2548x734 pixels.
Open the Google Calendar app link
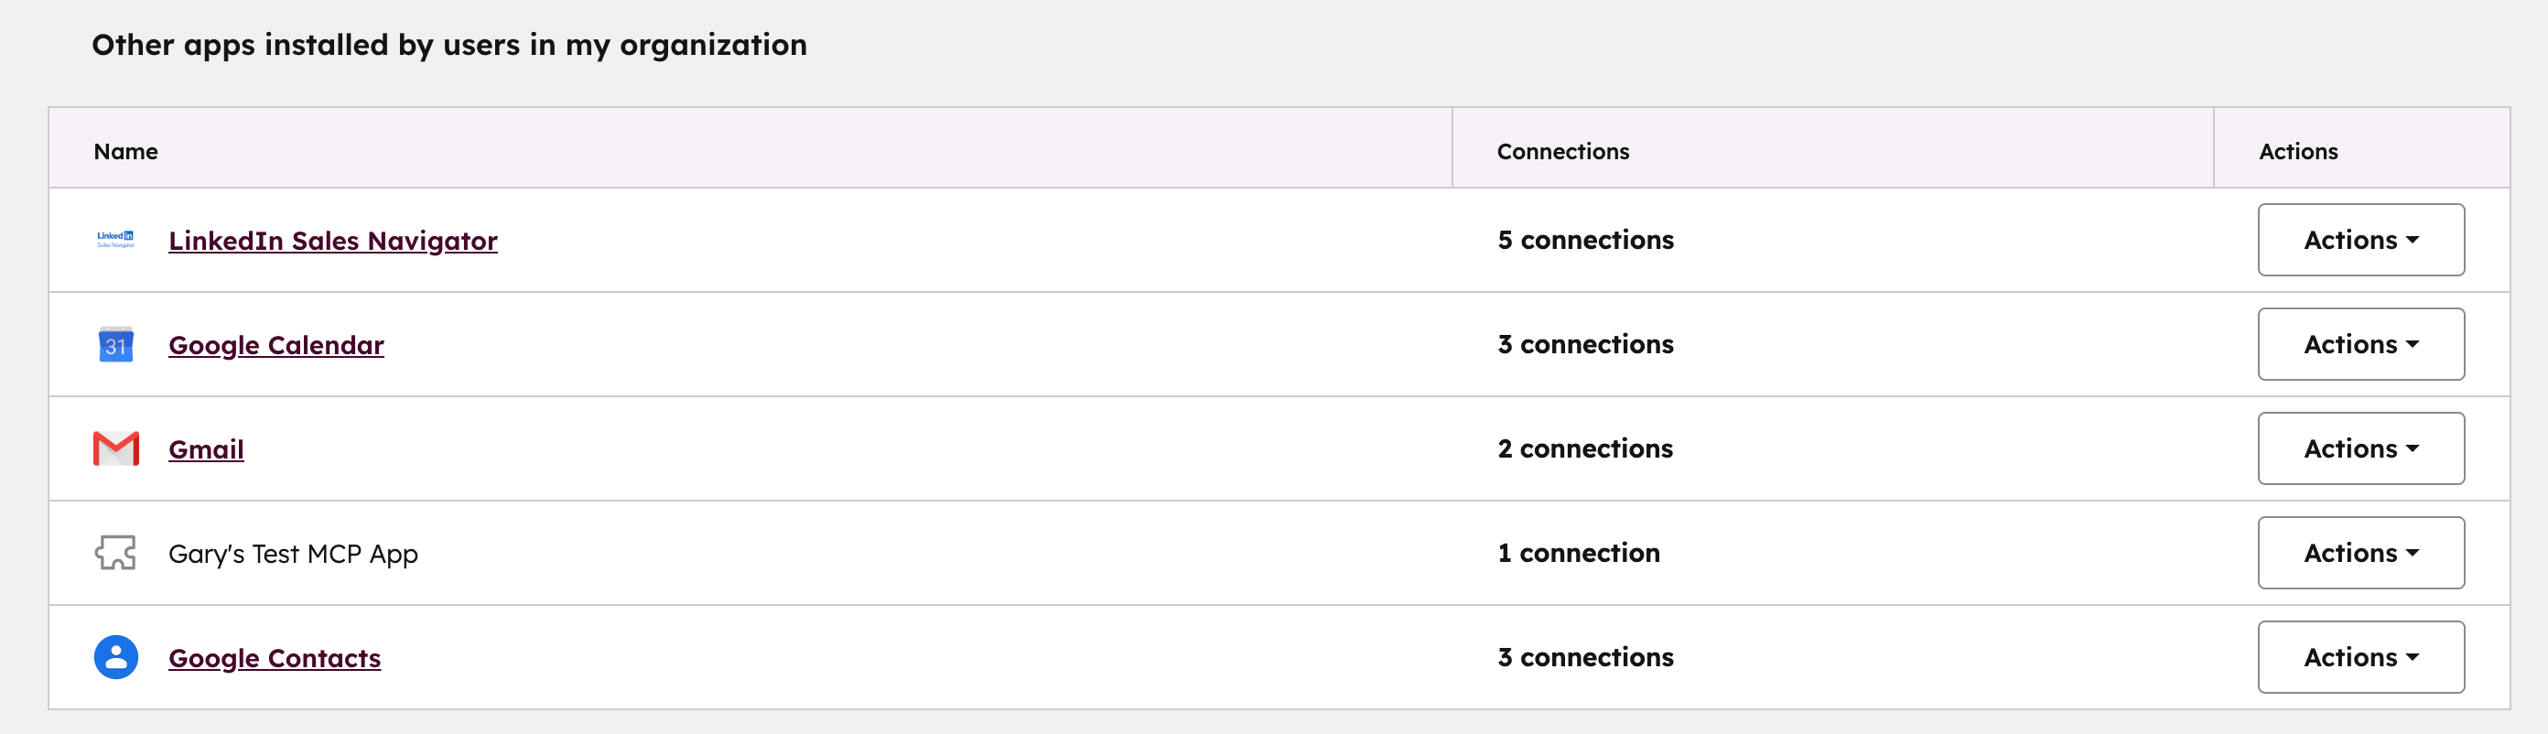click(x=276, y=345)
